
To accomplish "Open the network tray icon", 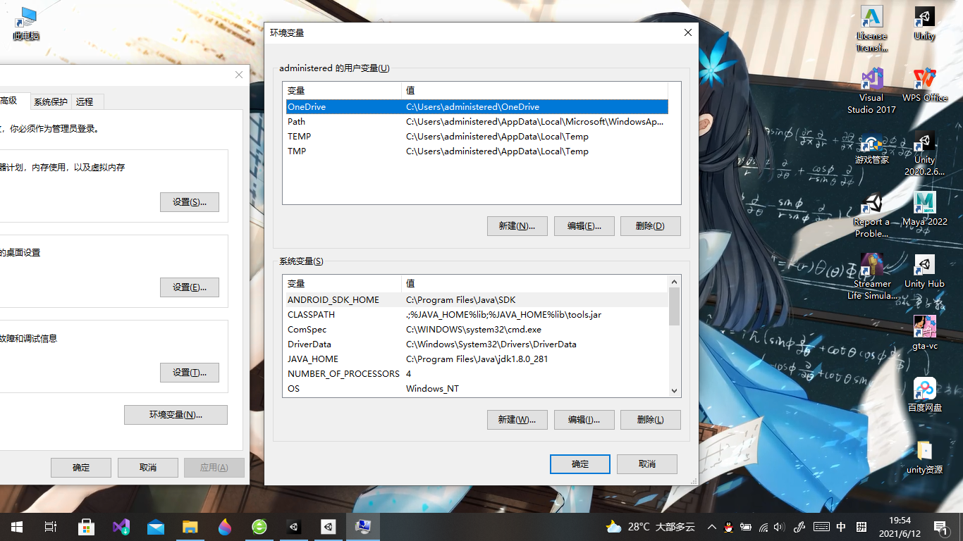I will (762, 527).
